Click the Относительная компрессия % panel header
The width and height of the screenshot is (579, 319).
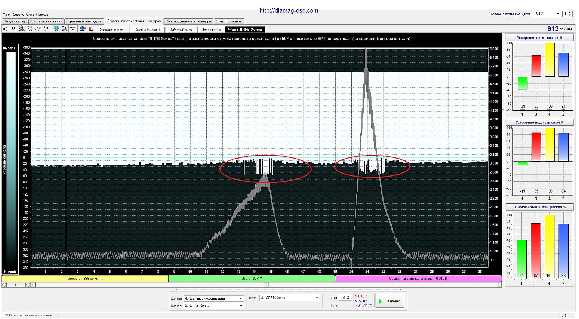[539, 207]
